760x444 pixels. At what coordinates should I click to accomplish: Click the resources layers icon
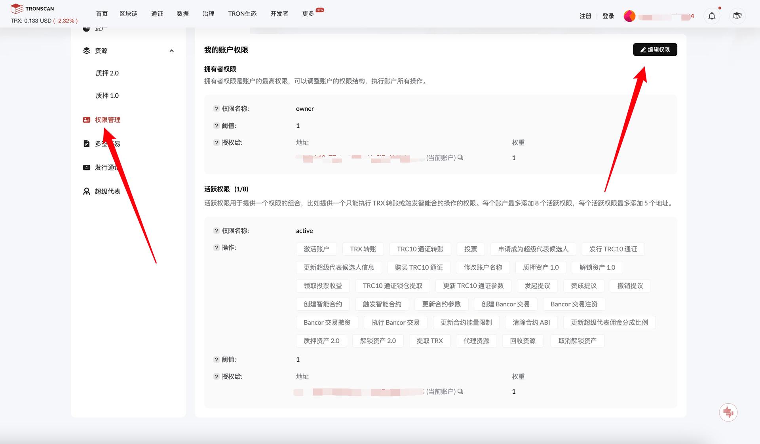point(86,51)
